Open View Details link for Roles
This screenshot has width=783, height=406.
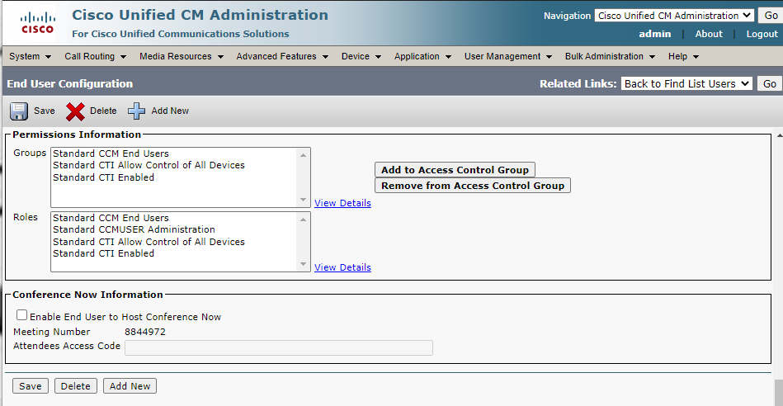point(342,267)
